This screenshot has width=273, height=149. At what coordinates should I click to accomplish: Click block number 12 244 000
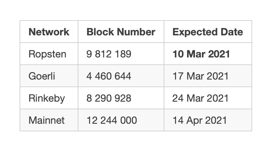(112, 120)
